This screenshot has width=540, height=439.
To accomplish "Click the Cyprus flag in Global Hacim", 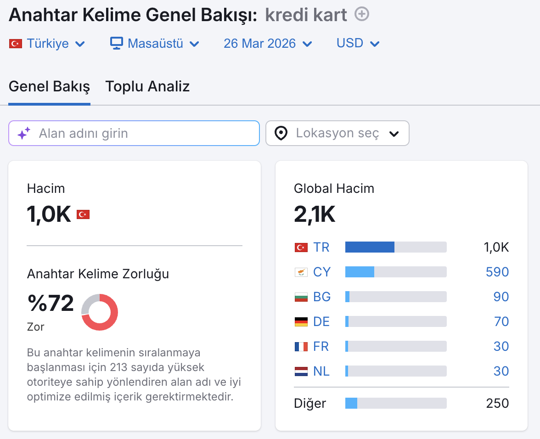I will [301, 272].
